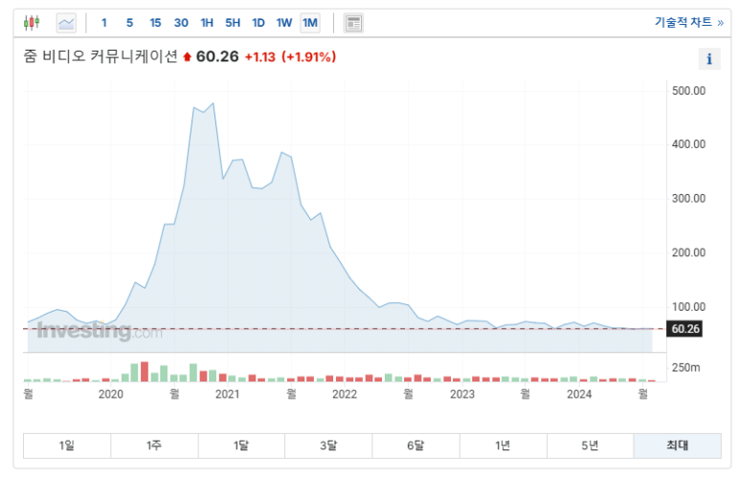Click the 60.26 current price marker
Image resolution: width=740 pixels, height=479 pixels.
[684, 329]
